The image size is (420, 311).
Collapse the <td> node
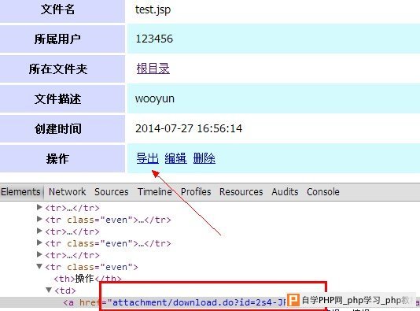click(x=49, y=290)
